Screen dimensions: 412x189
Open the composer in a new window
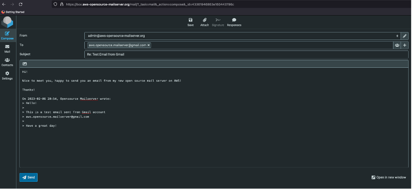coord(389,178)
